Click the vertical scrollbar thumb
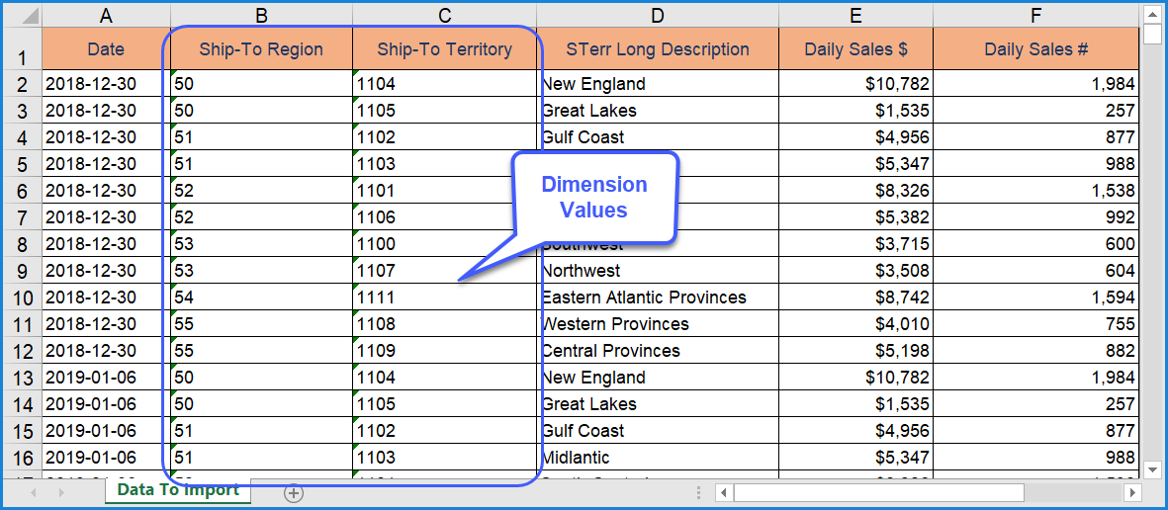Screen dimensions: 1168x510 pos(1151,36)
